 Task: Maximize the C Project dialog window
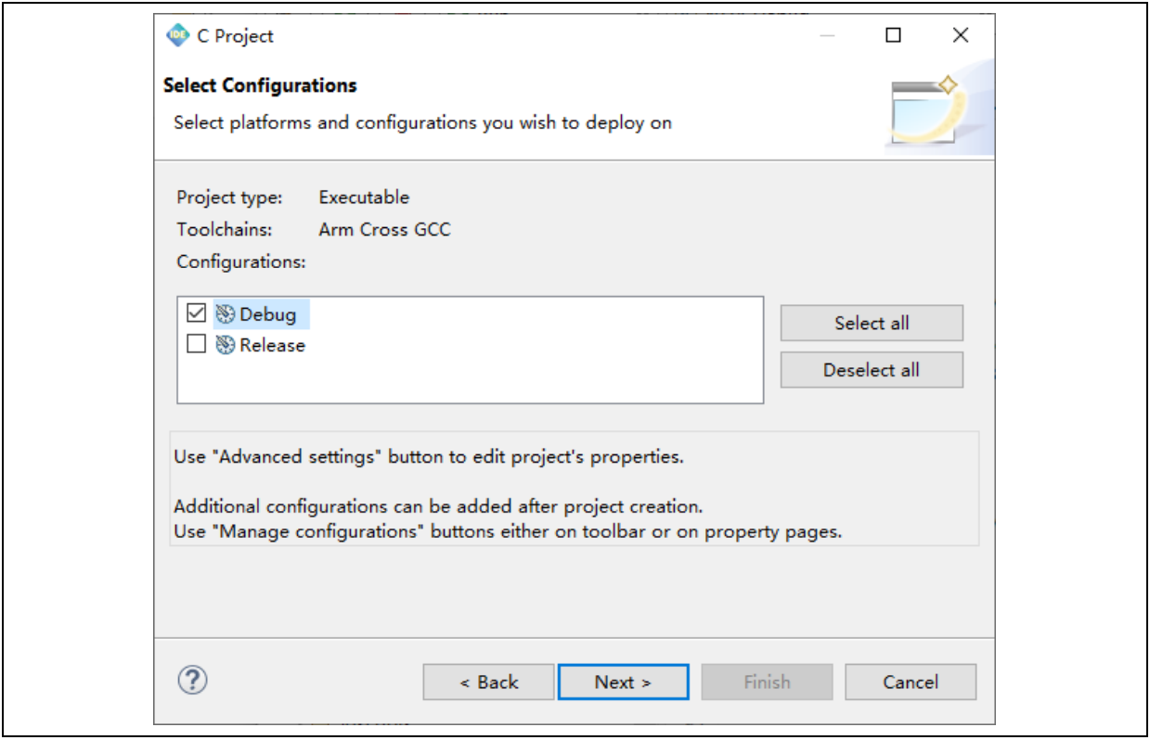pyautogui.click(x=893, y=35)
